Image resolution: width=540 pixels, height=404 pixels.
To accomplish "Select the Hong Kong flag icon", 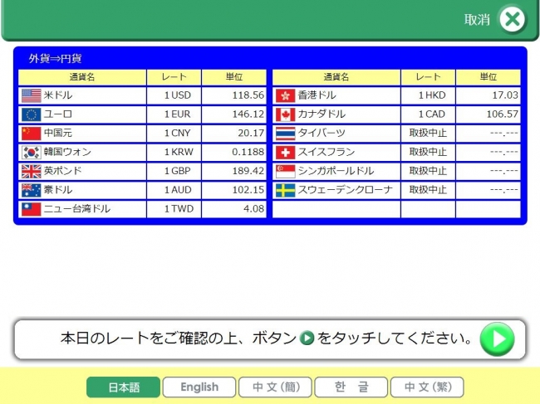I will tap(285, 95).
